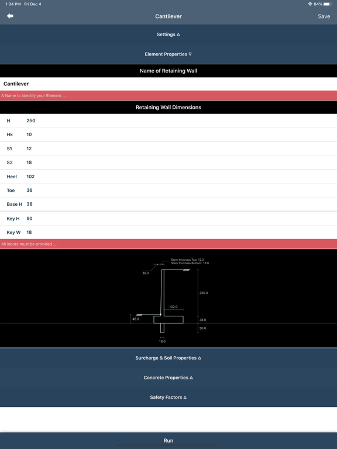Expand the Settings section
This screenshot has width=337, height=449.
168,34
